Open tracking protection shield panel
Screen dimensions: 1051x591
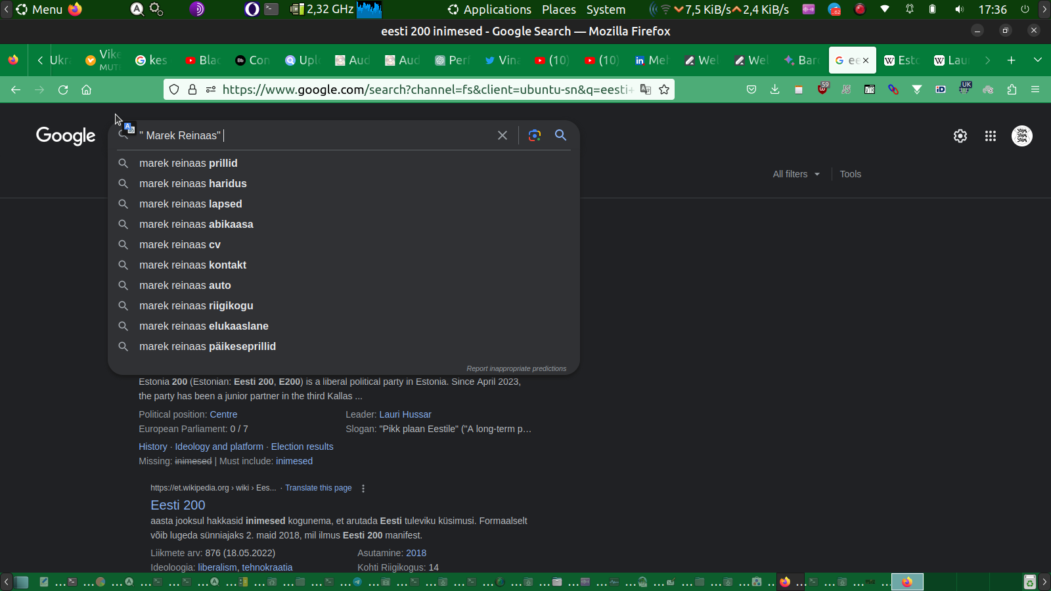pyautogui.click(x=174, y=90)
